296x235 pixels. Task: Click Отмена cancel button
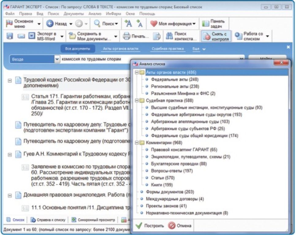tap(180, 226)
